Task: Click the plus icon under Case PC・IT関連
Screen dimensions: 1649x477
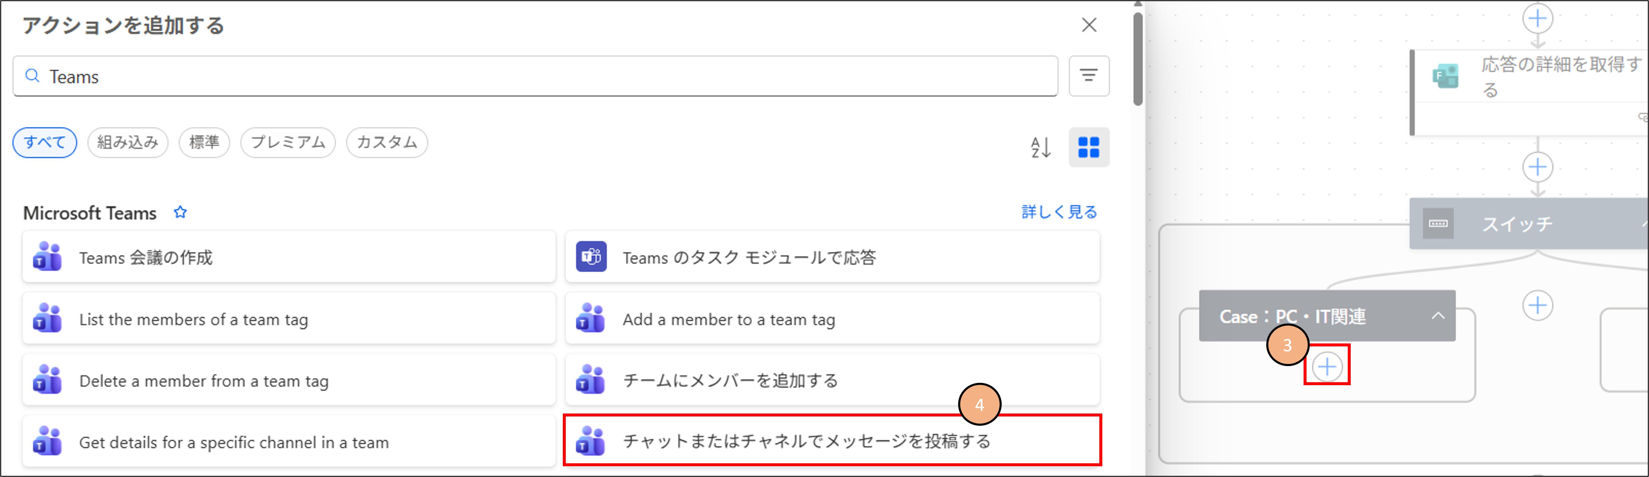Action: tap(1327, 366)
